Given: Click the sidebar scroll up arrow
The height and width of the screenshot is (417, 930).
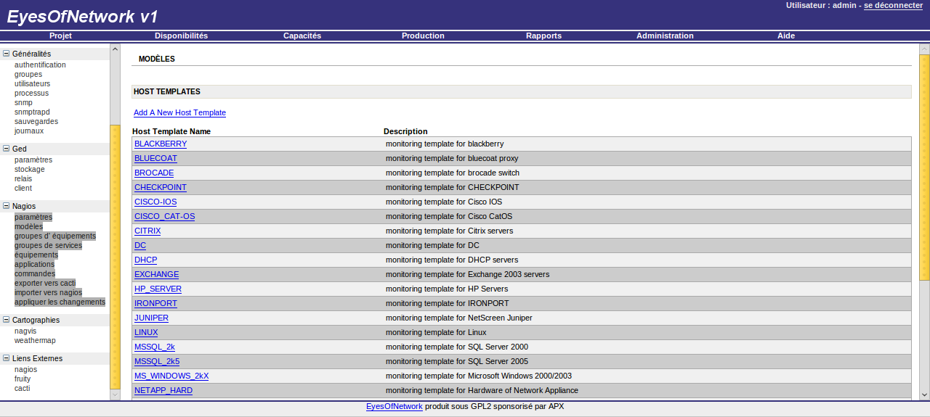Looking at the screenshot, I should (115, 49).
